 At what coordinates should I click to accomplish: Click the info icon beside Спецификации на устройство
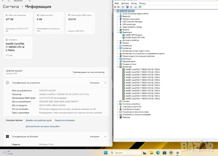coord(7,83)
